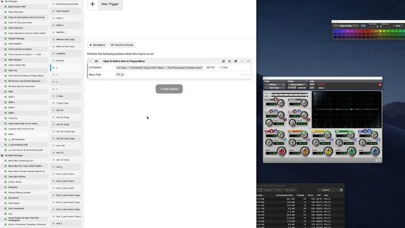Click the UI Element path field
The height and width of the screenshot is (228, 405).
coord(159,68)
